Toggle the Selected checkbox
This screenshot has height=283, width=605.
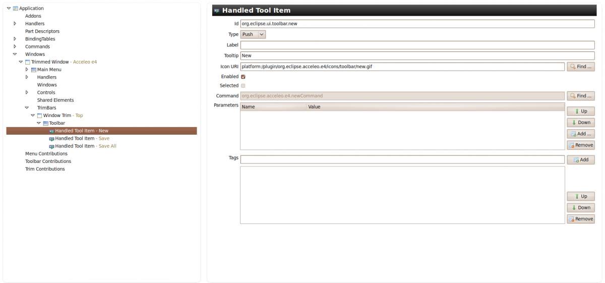[243, 86]
